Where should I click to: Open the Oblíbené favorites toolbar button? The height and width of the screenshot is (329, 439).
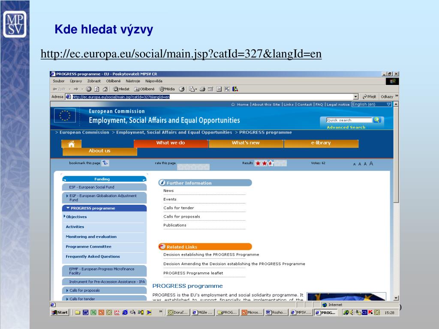tap(144, 89)
